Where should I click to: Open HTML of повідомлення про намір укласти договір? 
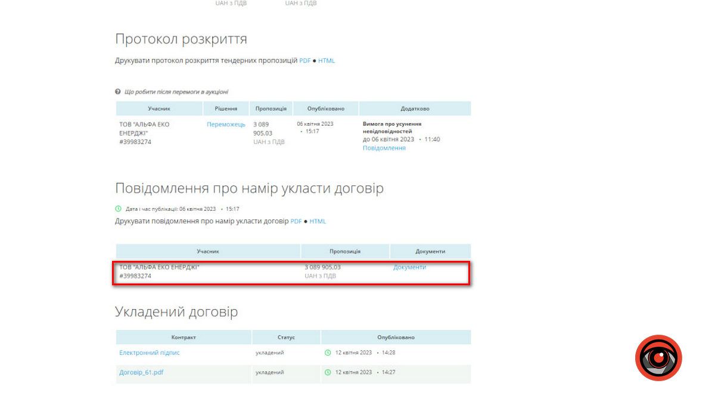[318, 222]
